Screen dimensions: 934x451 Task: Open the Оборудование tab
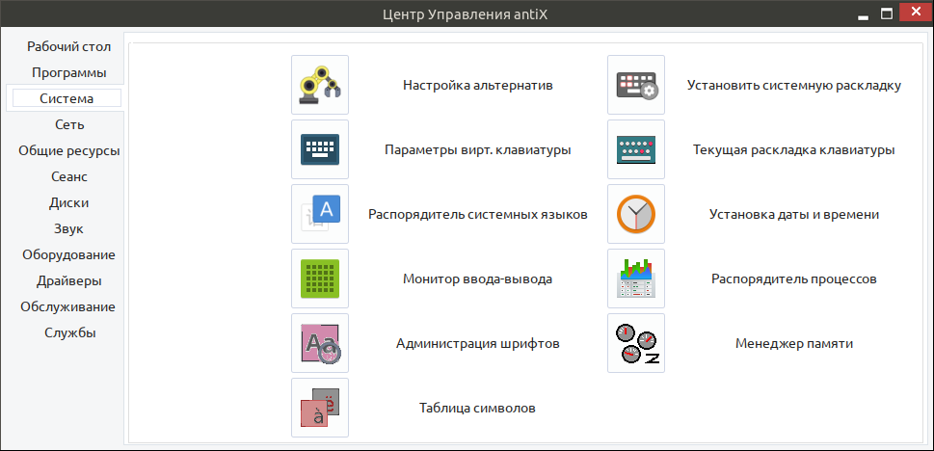[69, 255]
